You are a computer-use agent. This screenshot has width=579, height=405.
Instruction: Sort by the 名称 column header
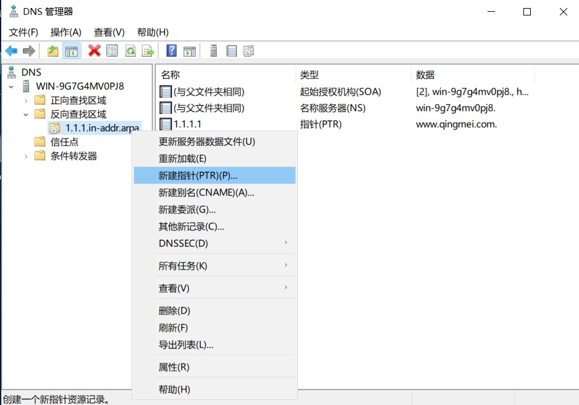(x=226, y=75)
